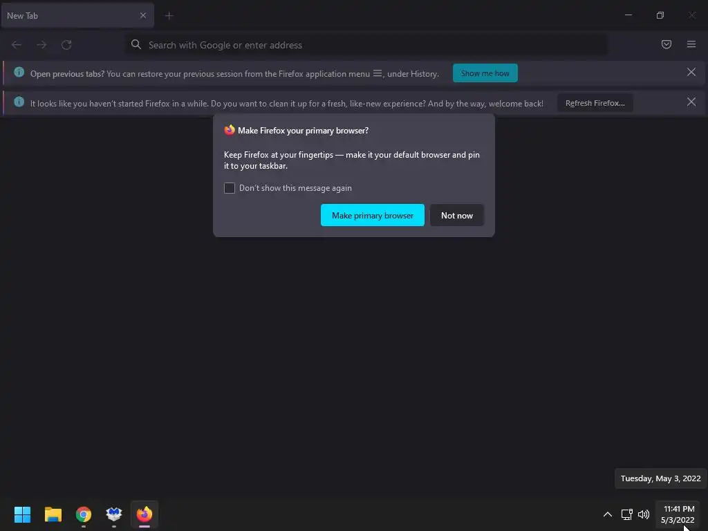The height and width of the screenshot is (531, 708).
Task: Open the Malwarebytes-like box app in taskbar
Action: (114, 514)
